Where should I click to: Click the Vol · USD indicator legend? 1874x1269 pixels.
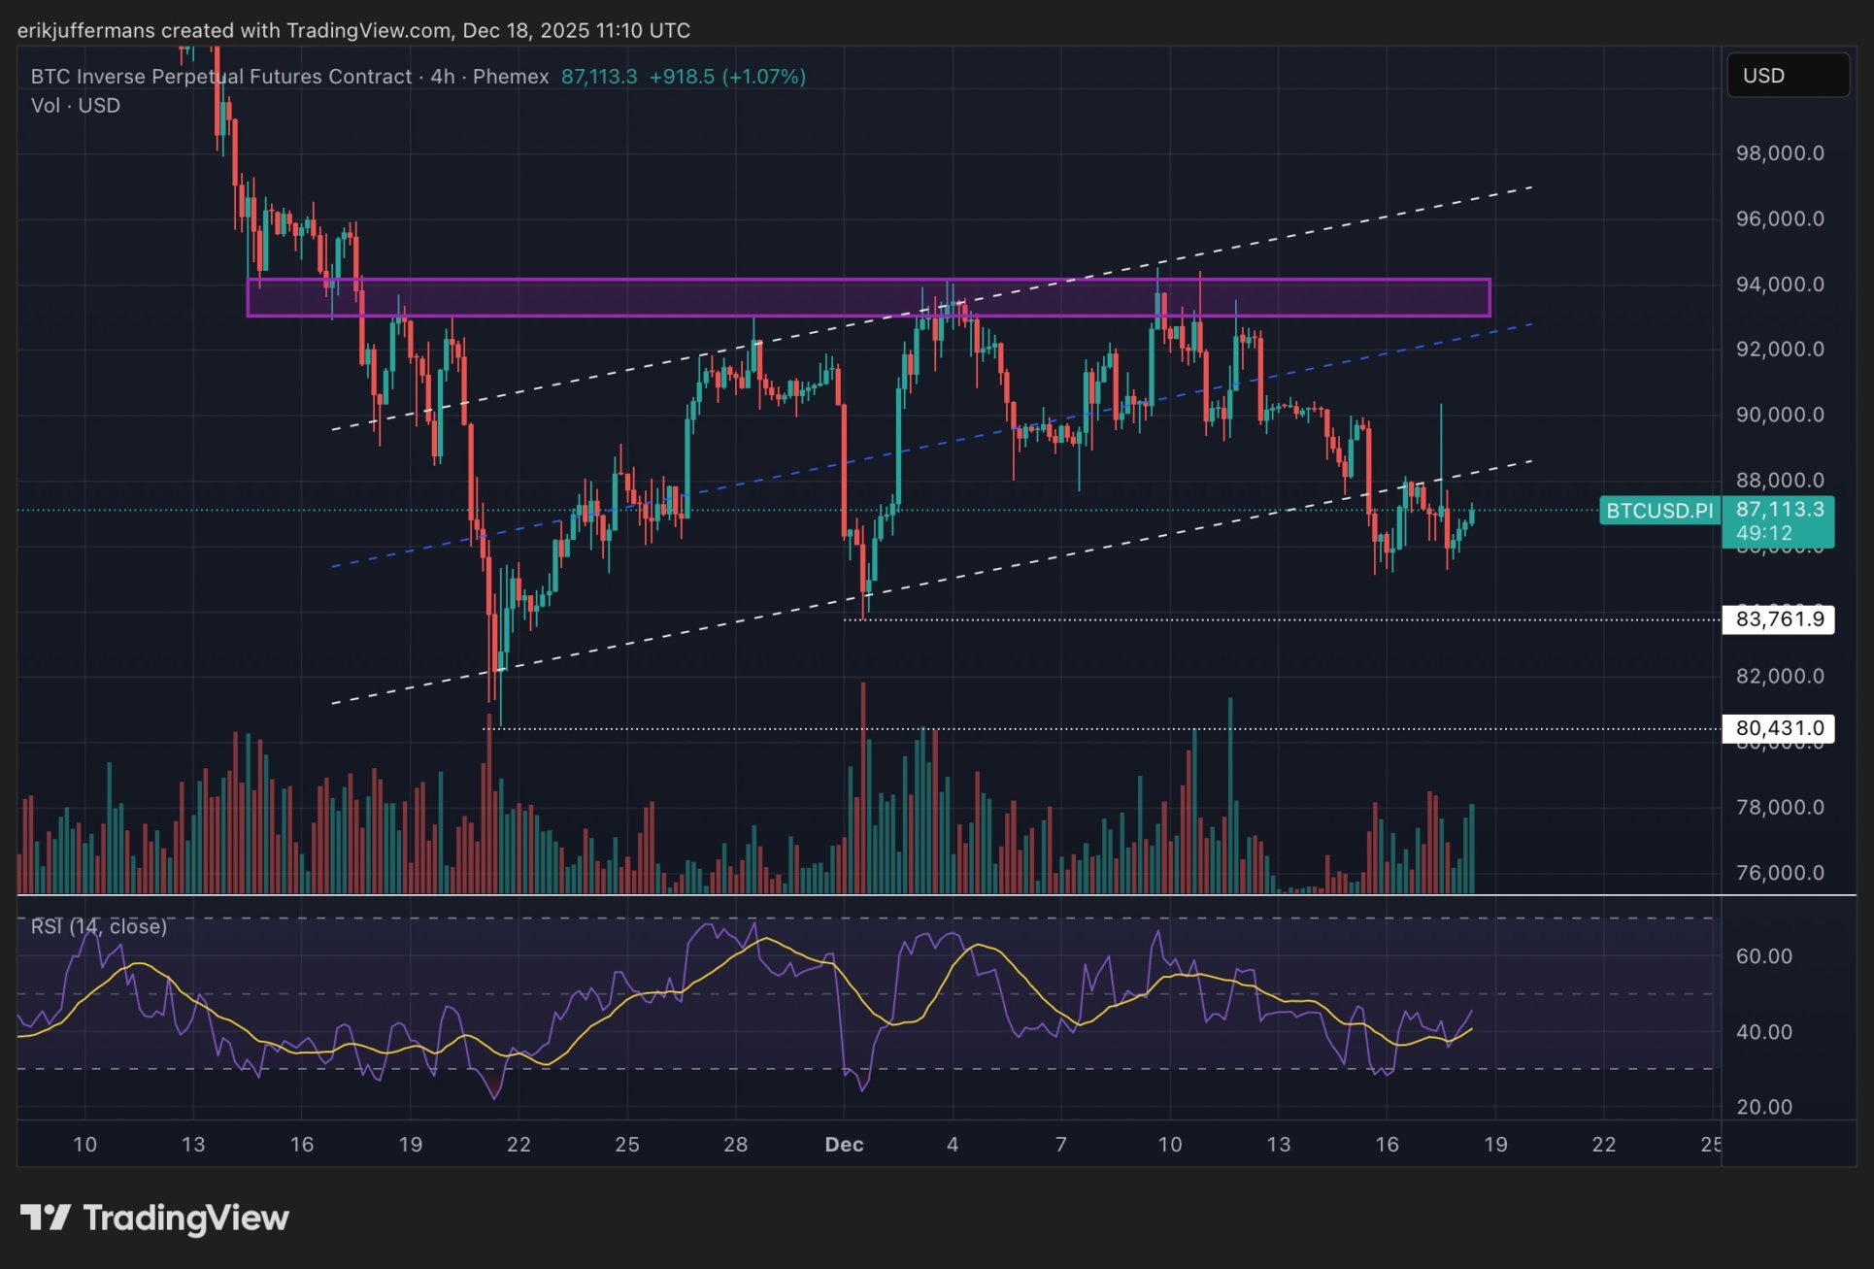[x=76, y=106]
